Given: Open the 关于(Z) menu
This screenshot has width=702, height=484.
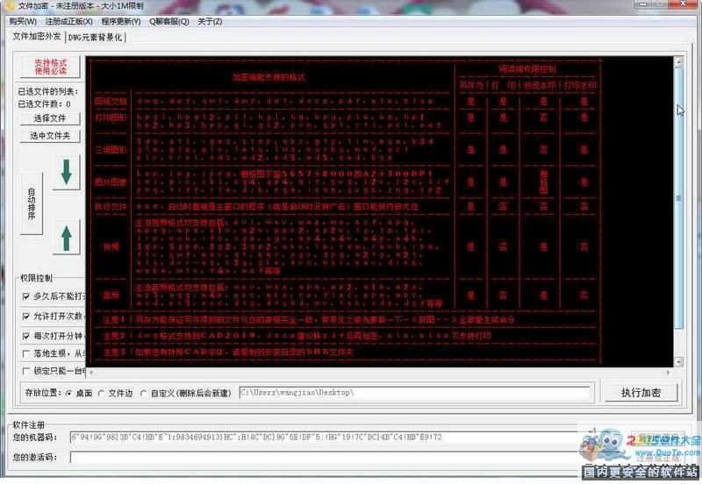Looking at the screenshot, I should pyautogui.click(x=210, y=21).
